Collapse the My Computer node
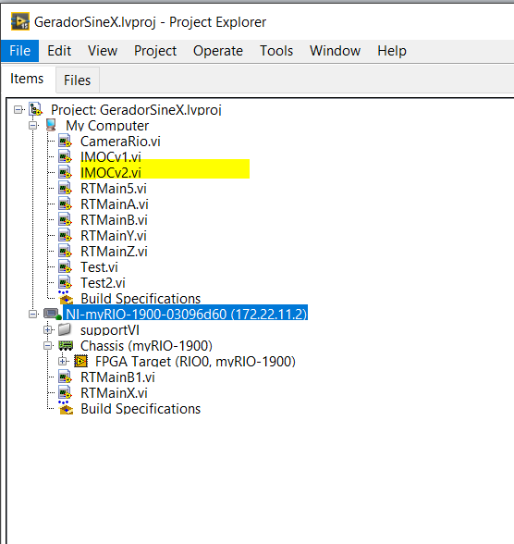The width and height of the screenshot is (514, 544). [33, 126]
